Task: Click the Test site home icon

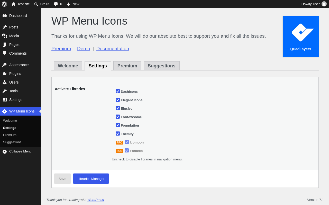Action: (x=13, y=4)
